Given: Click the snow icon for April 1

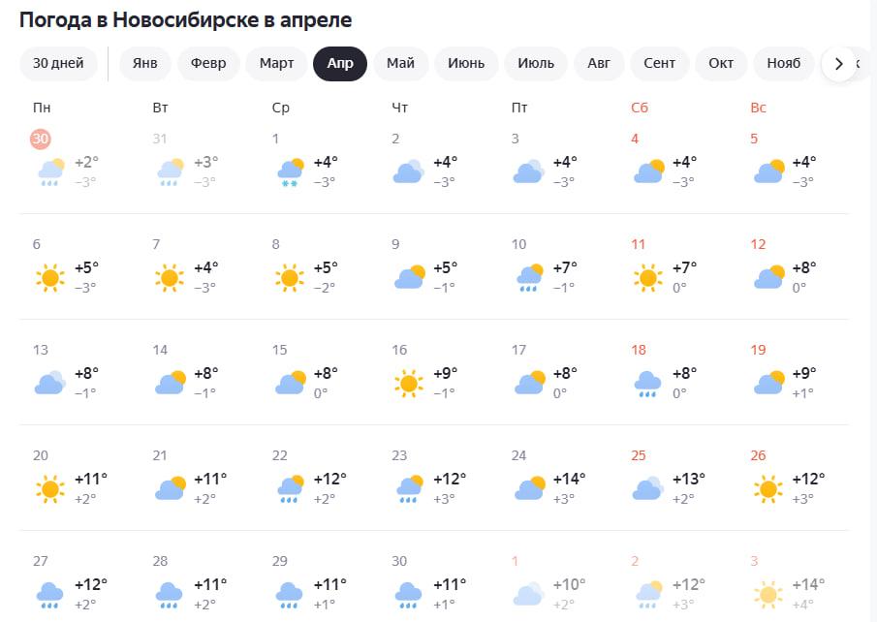Looking at the screenshot, I should click(x=290, y=171).
